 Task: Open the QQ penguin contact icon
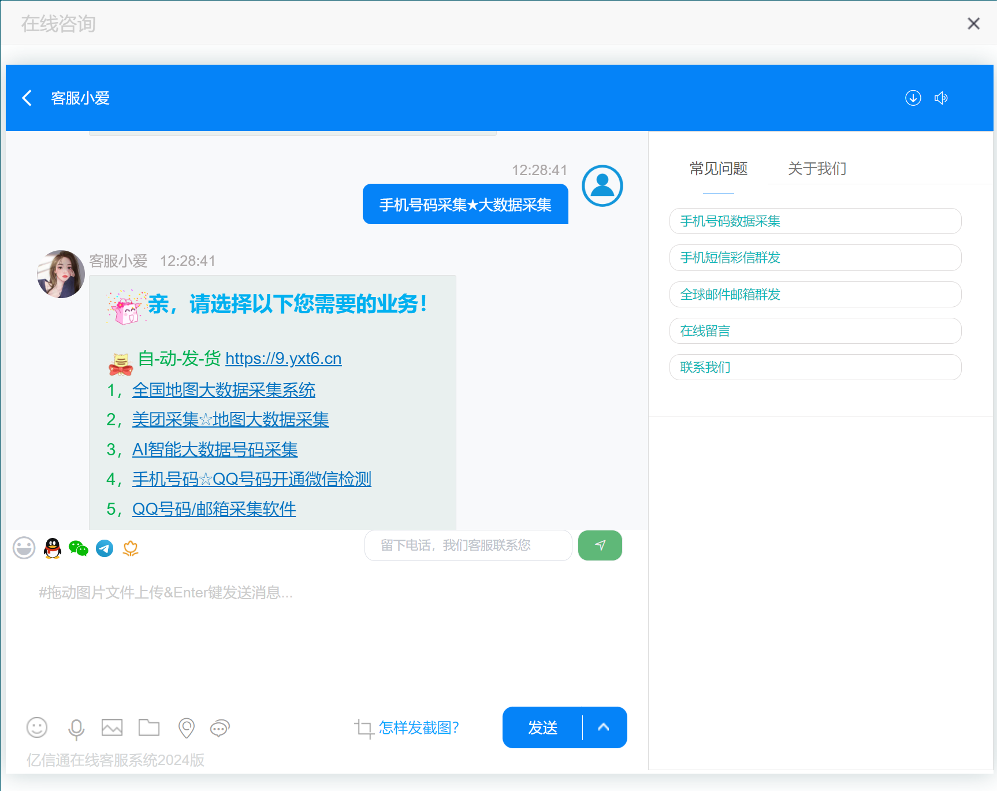(53, 548)
